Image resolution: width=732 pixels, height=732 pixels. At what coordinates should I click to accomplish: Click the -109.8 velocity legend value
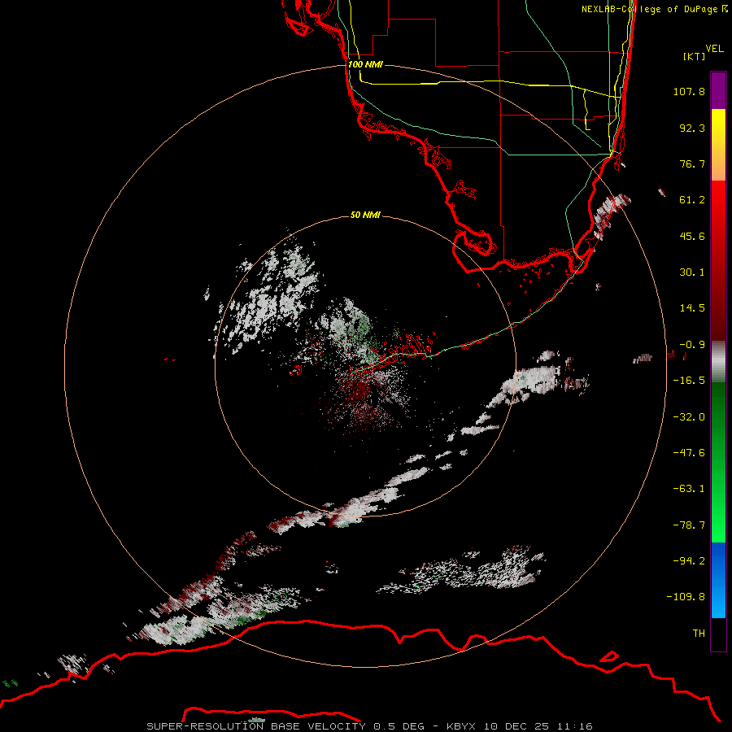(x=686, y=597)
